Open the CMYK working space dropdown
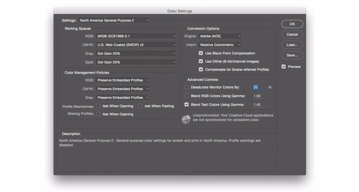The width and height of the screenshot is (359, 192). pos(136,45)
